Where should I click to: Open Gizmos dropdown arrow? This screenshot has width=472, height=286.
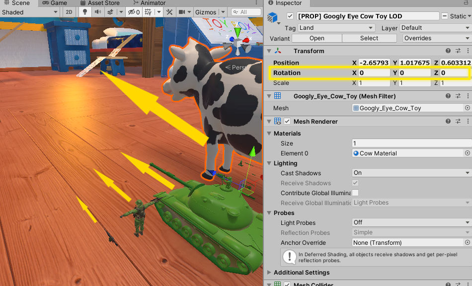(x=223, y=12)
